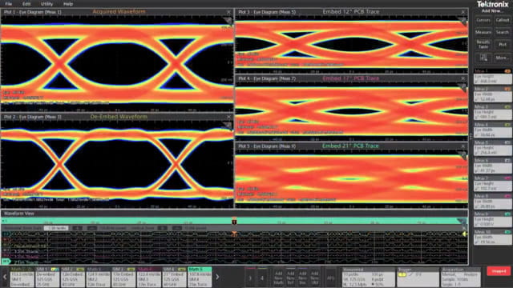Select the Meas 6 Eye Width badge
513x288 pixels.
[x=492, y=166]
